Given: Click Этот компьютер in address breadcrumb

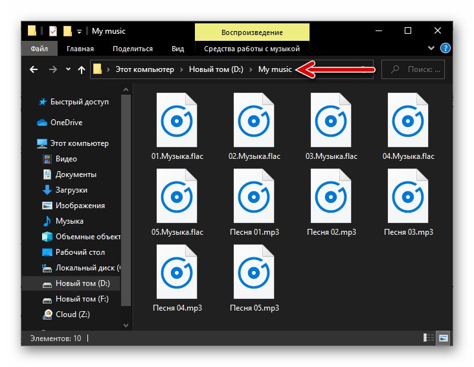Looking at the screenshot, I should point(145,69).
